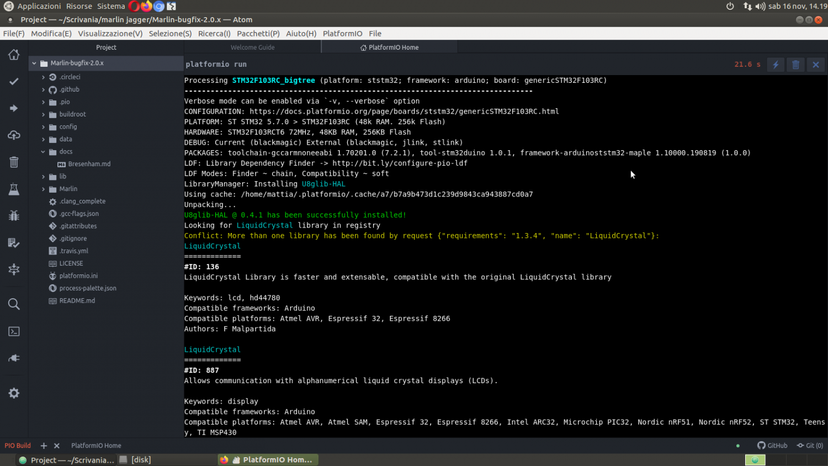Viewport: 828px width, 466px height.
Task: Open the .gitignore file
Action: click(x=73, y=239)
